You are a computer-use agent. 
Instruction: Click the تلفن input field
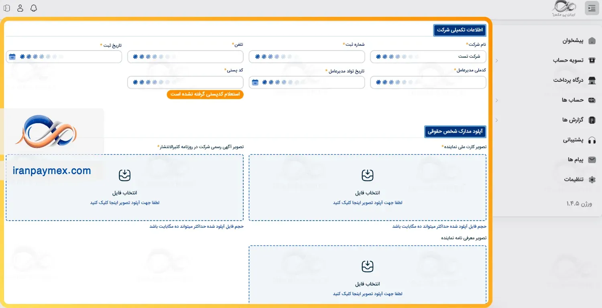185,57
